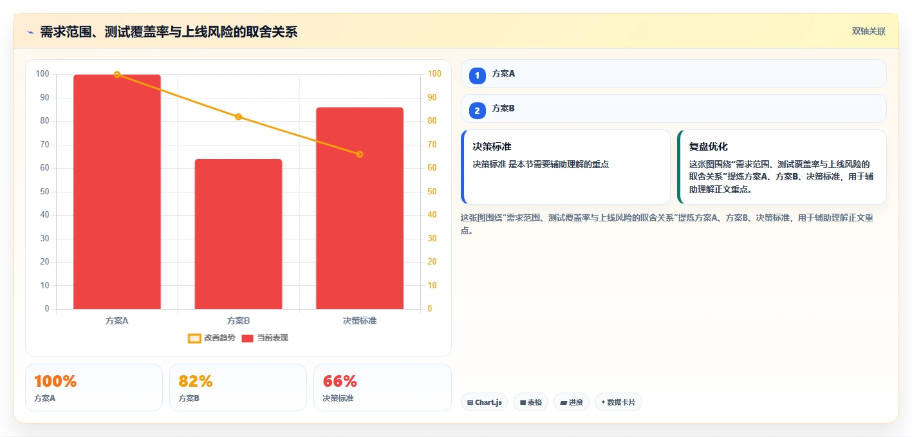Click the red bar for 方案B
Screen dimensions: 912x437
(x=238, y=234)
